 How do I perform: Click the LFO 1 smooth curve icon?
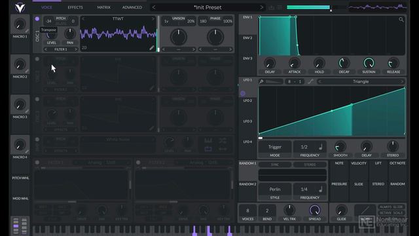coord(310,81)
